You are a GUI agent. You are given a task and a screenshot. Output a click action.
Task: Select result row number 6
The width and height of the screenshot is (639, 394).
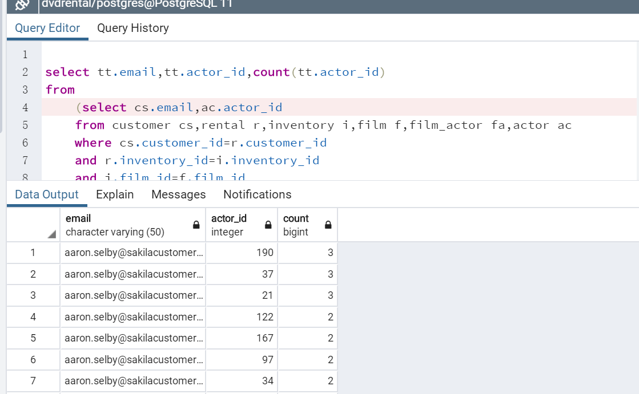point(33,360)
